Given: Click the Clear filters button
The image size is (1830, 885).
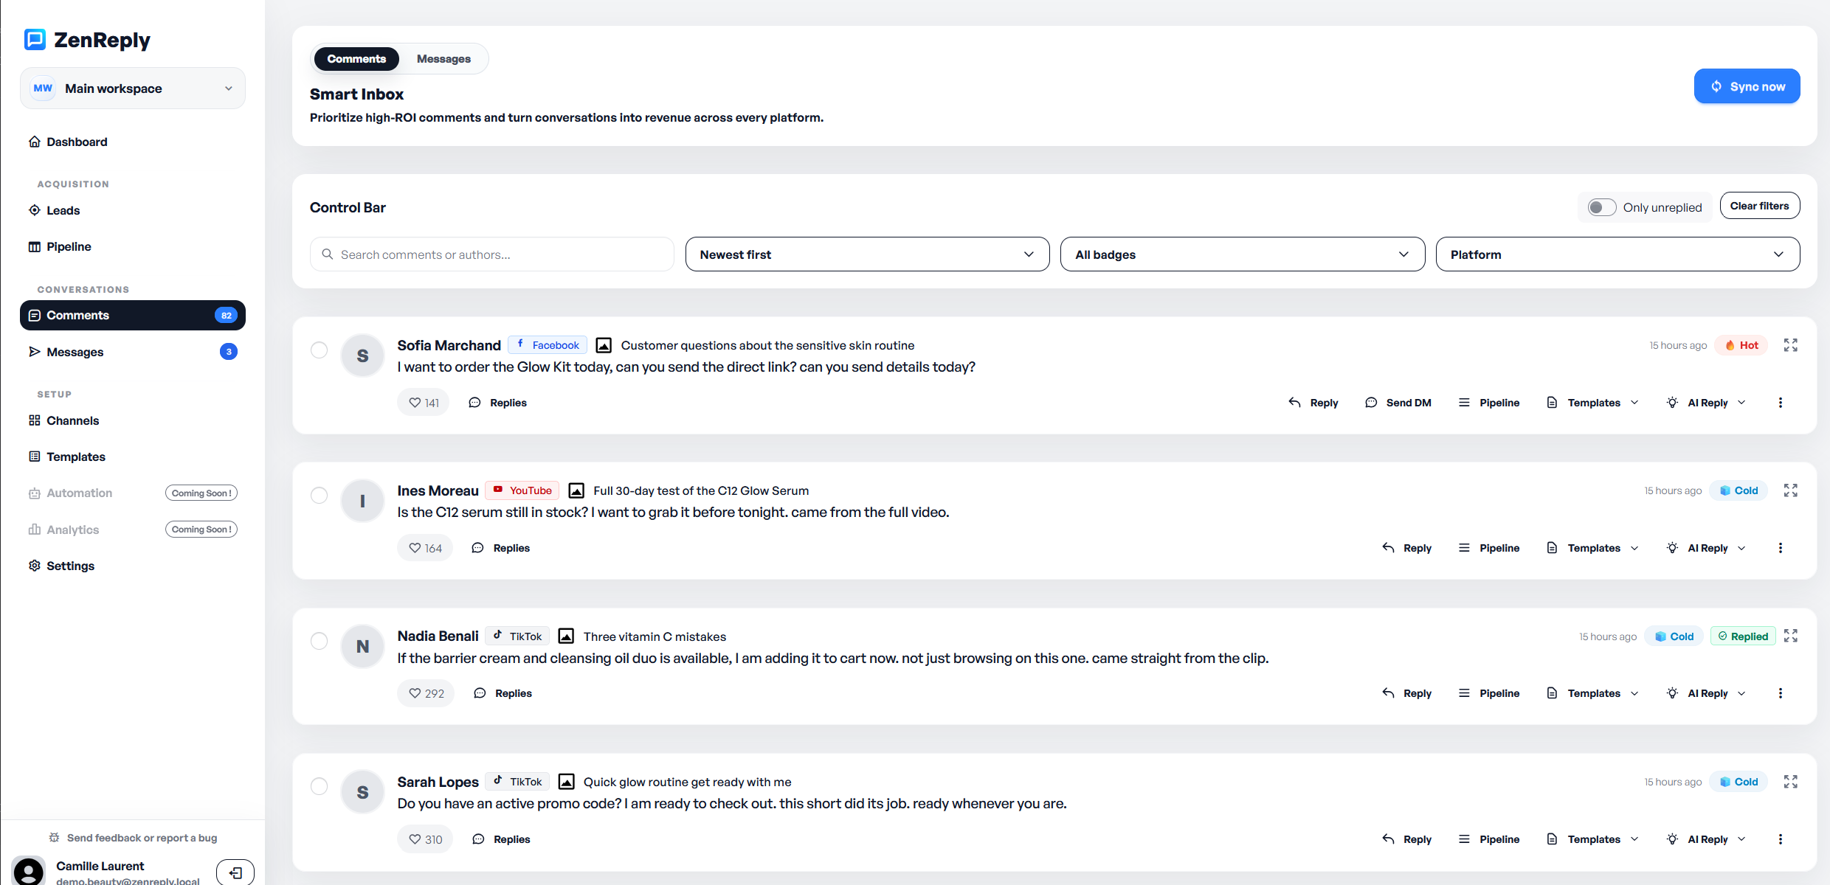Looking at the screenshot, I should pyautogui.click(x=1759, y=206).
